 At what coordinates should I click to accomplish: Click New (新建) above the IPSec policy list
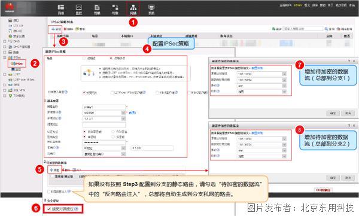(56, 29)
